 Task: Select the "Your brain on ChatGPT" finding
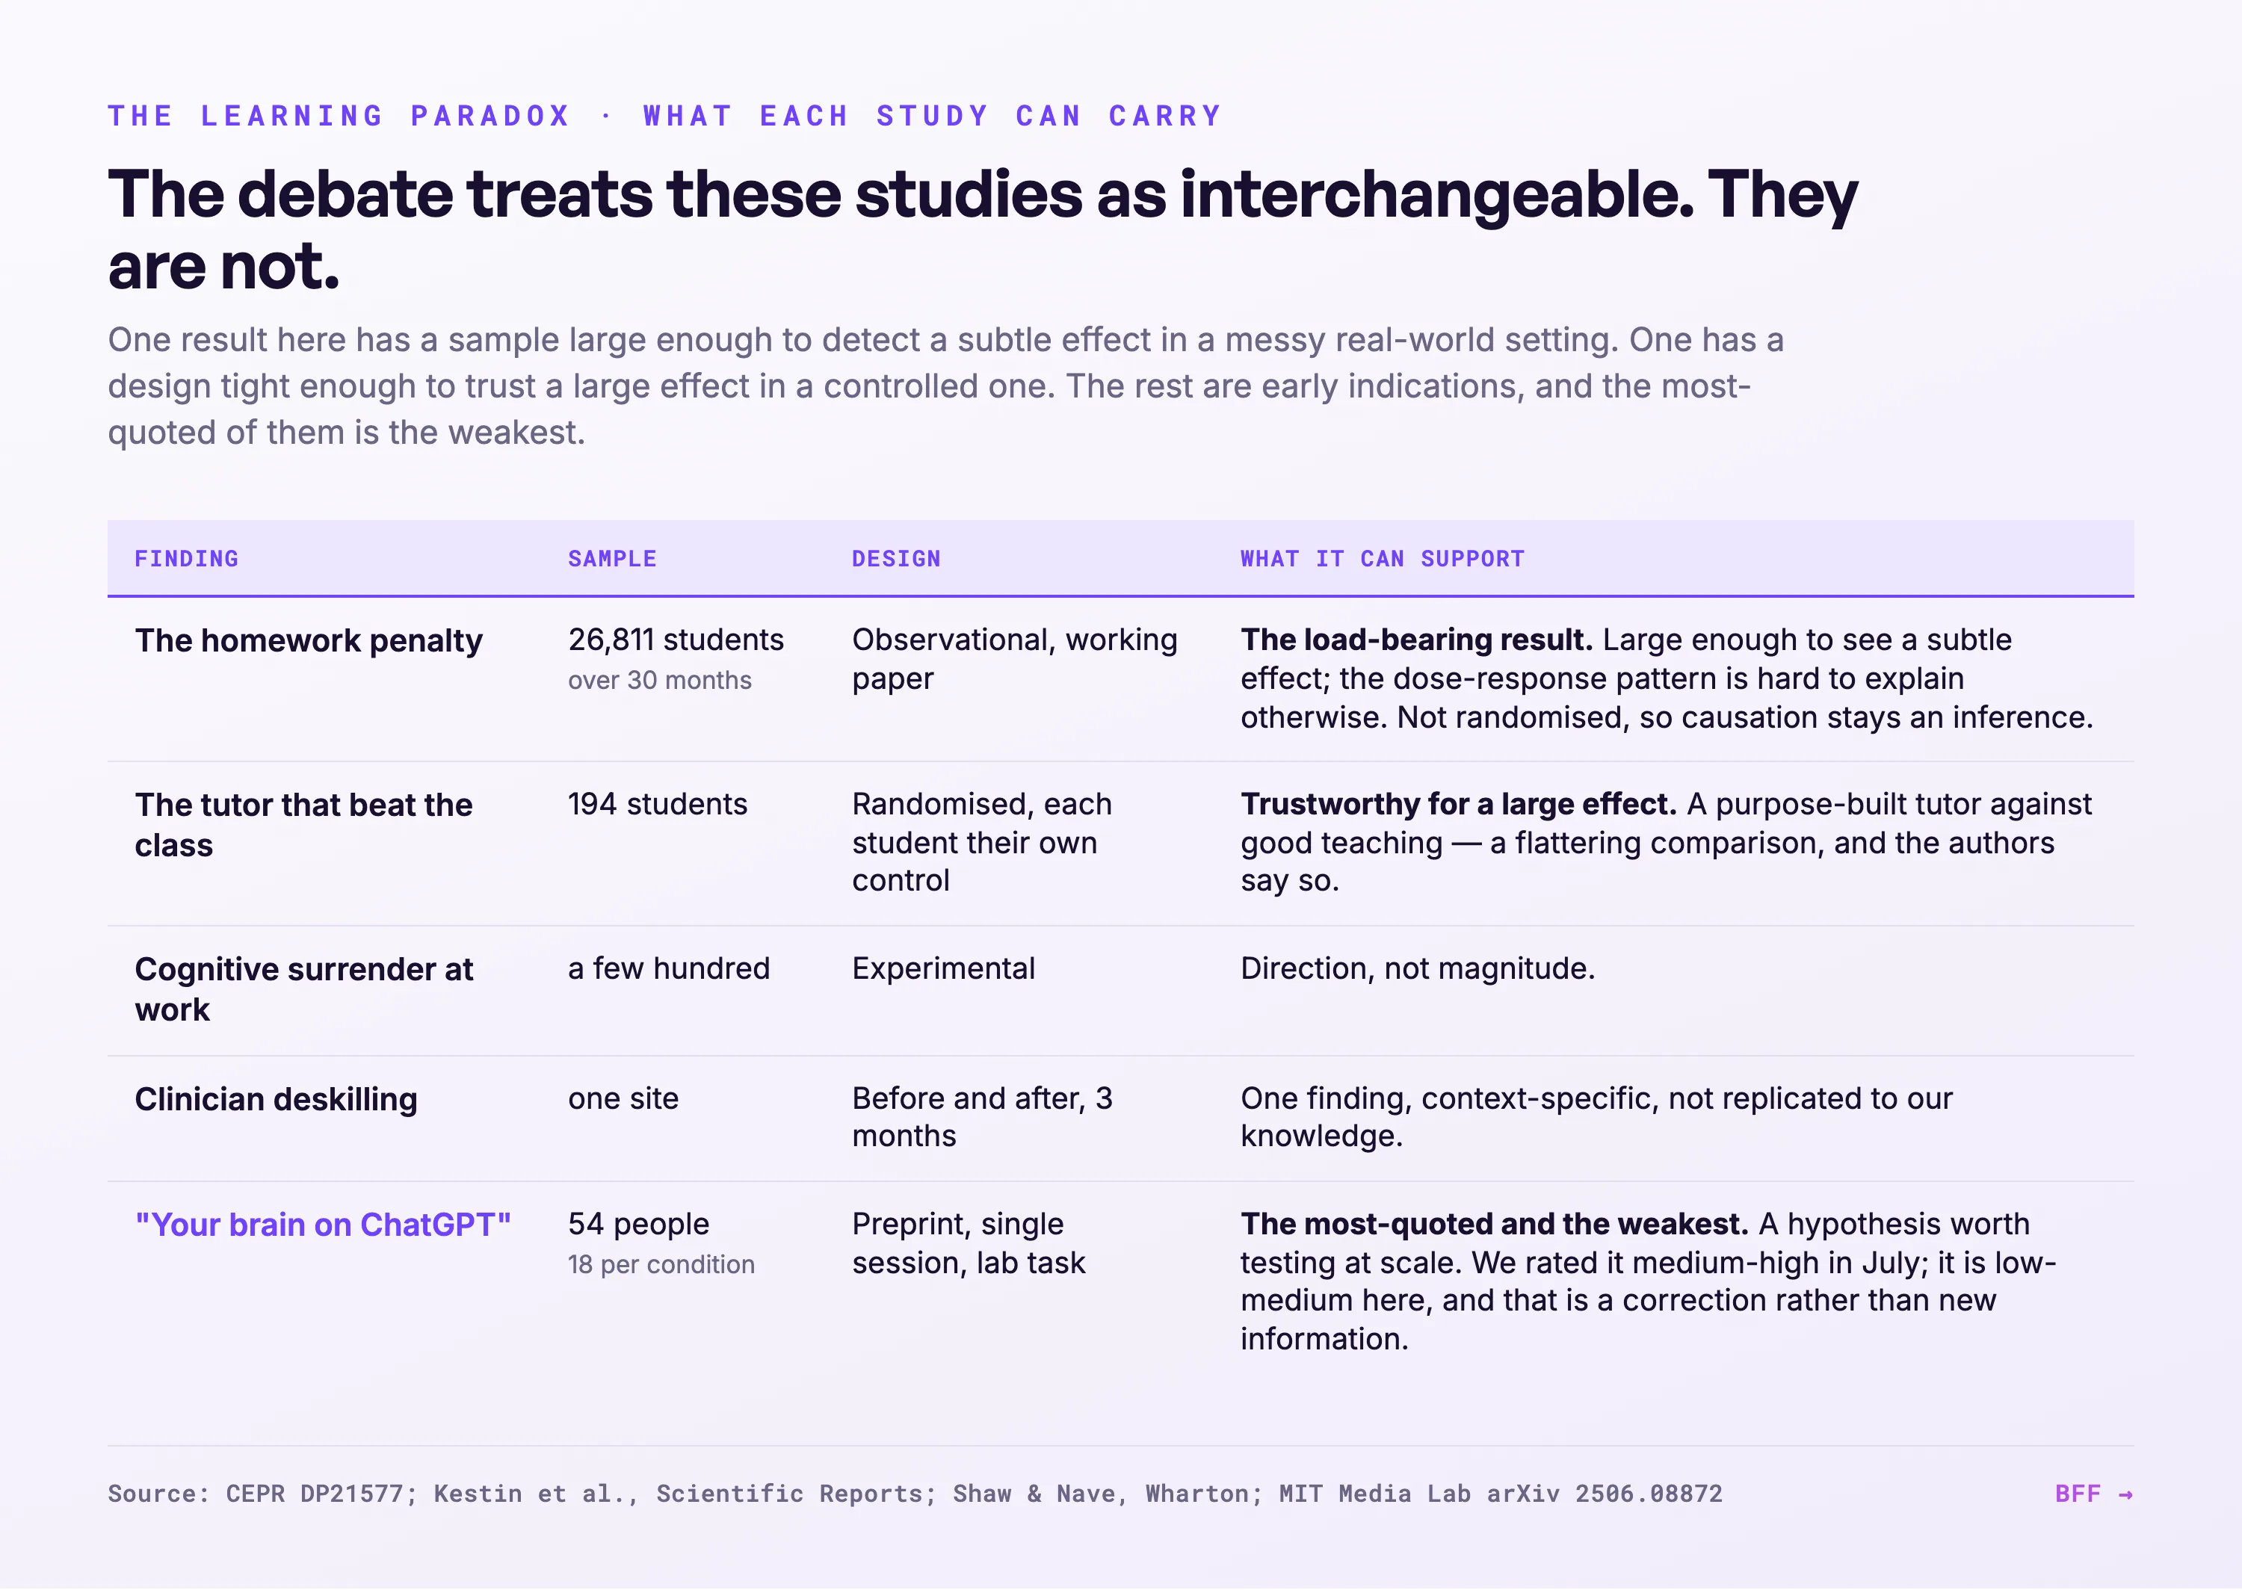pos(323,1224)
